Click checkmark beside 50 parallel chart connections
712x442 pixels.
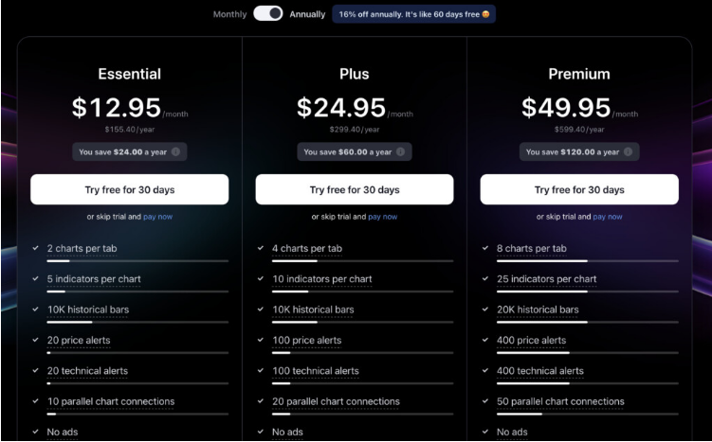pyautogui.click(x=485, y=400)
